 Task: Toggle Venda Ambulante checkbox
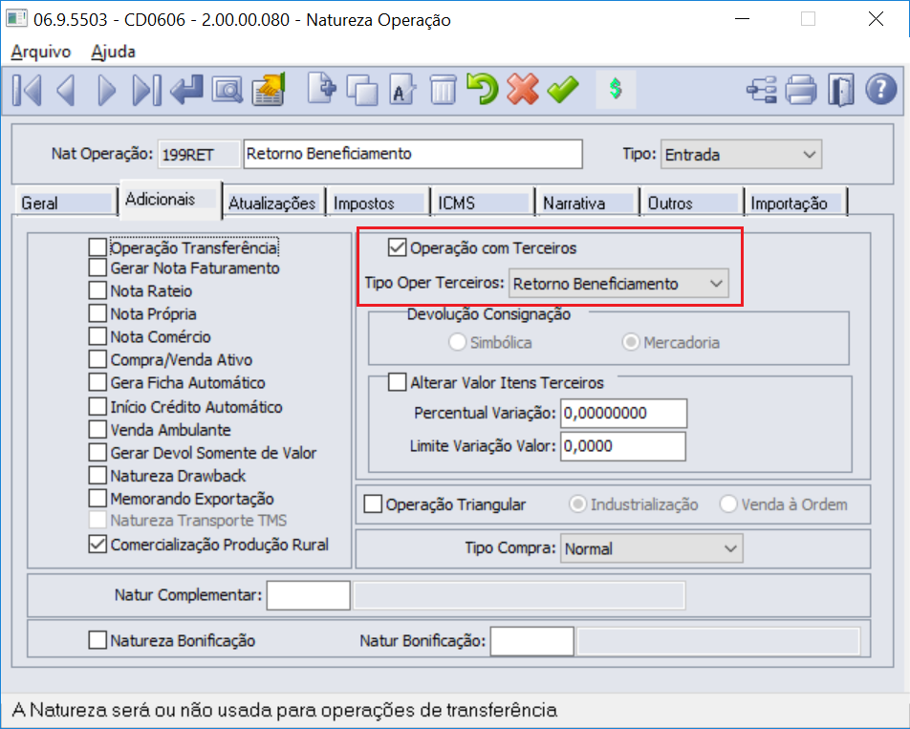pos(97,430)
